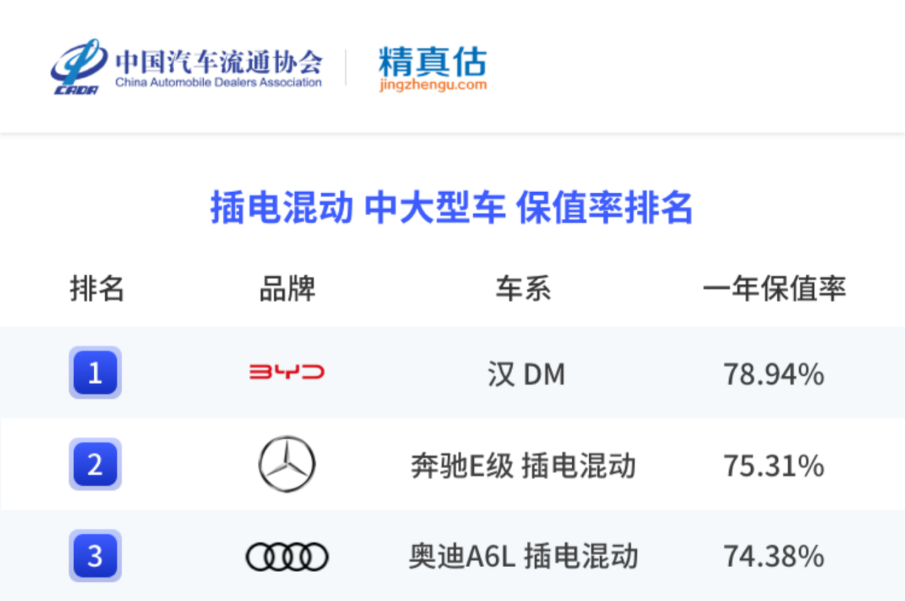
Task: Click the BYD brand logo
Action: pos(287,372)
